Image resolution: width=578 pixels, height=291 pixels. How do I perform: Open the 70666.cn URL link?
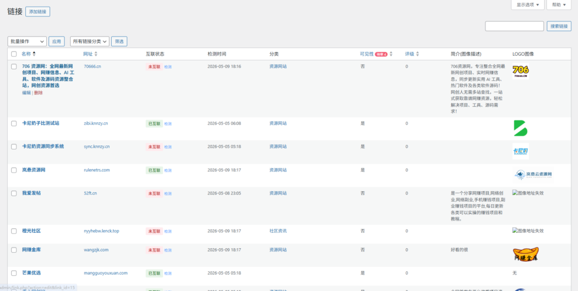(93, 67)
